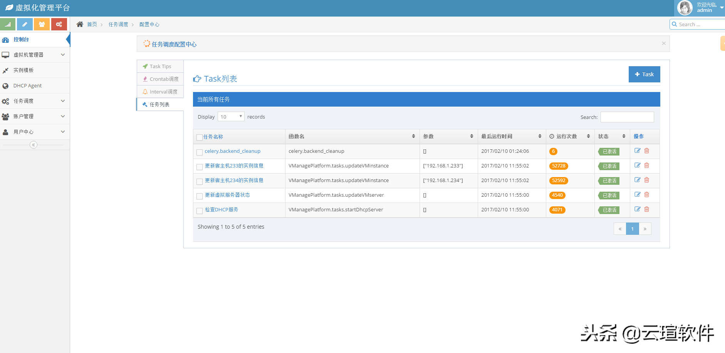The width and height of the screenshot is (725, 353).
Task: Check the 检查DHCP服务 row checkbox
Action: click(x=200, y=211)
